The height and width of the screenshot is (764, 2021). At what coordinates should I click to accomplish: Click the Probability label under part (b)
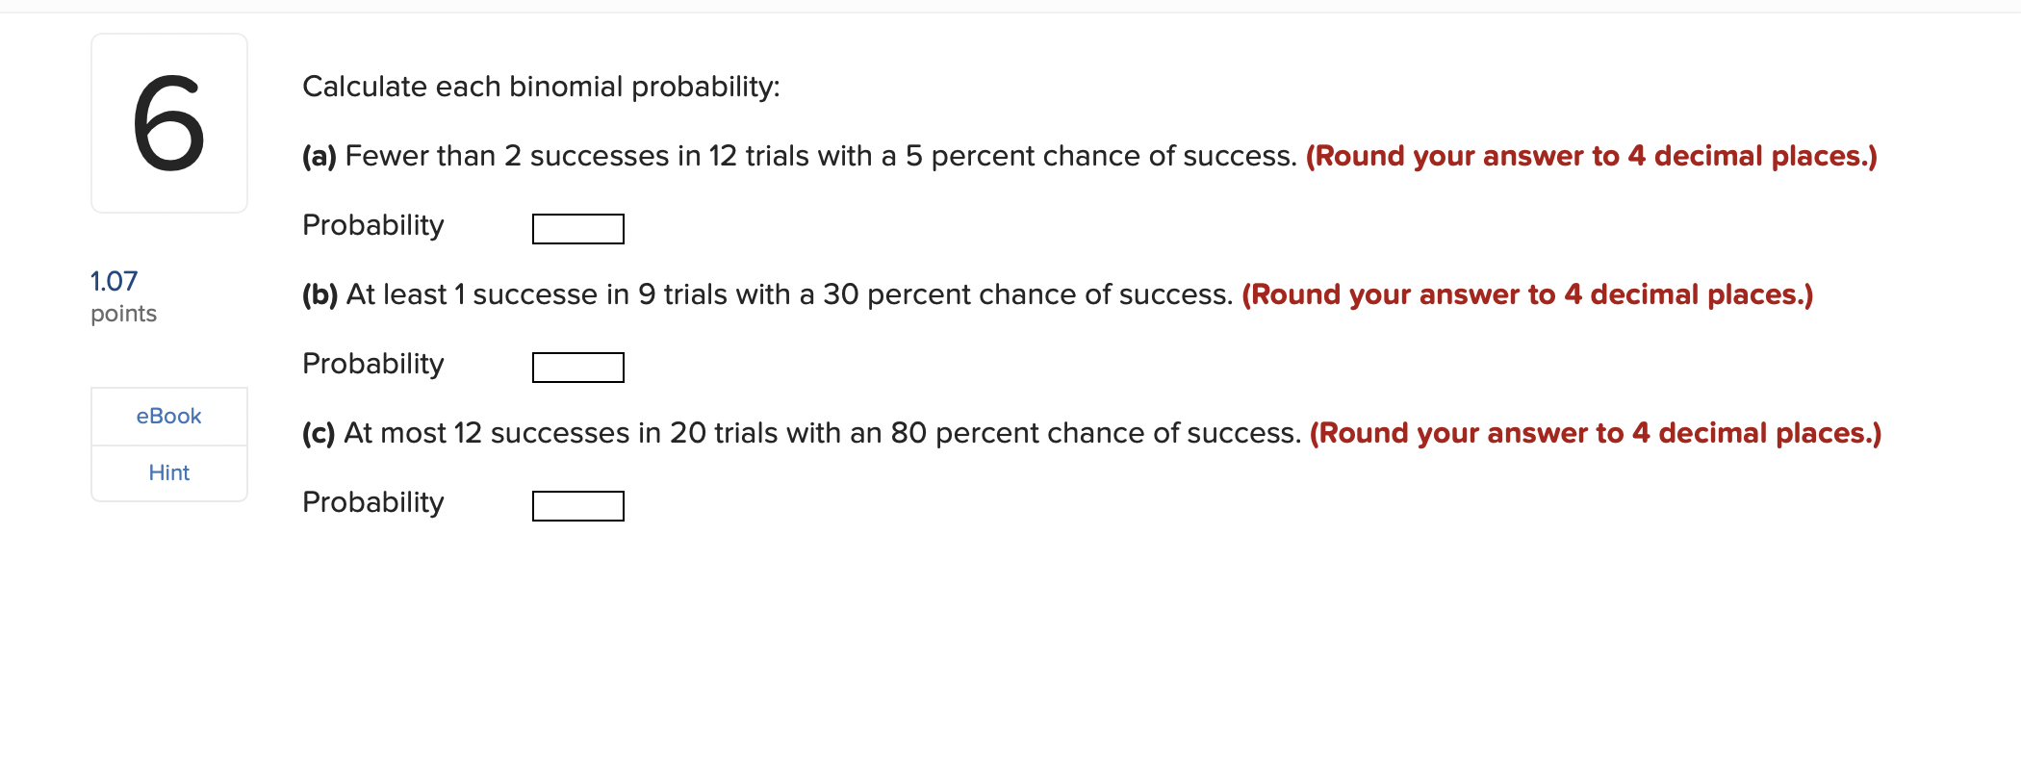pos(372,363)
